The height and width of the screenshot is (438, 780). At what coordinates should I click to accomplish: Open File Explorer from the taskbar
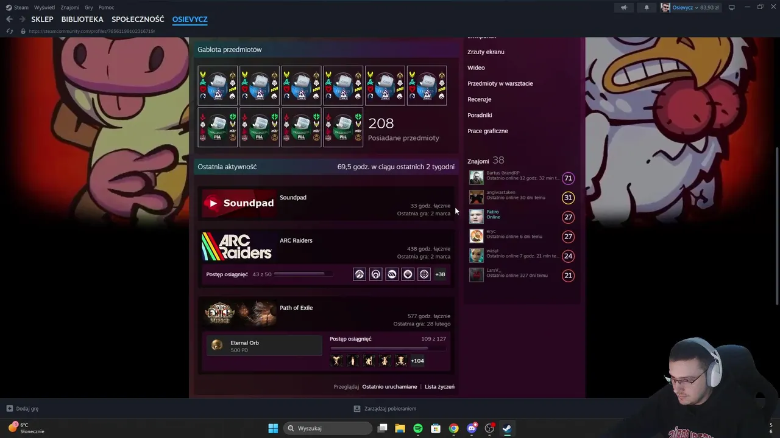400,428
